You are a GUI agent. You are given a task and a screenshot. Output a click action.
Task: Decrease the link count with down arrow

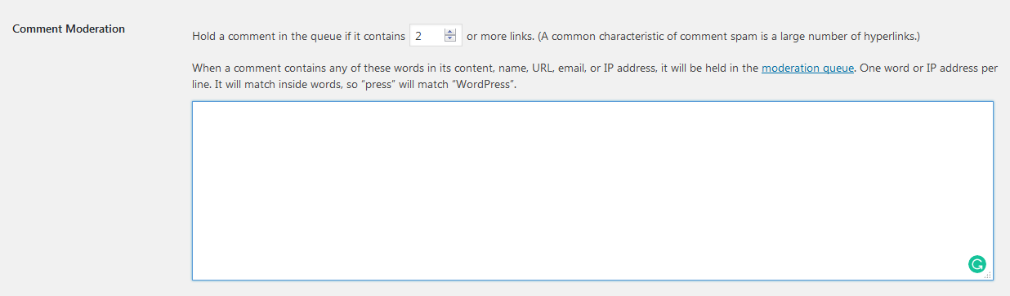tap(449, 39)
